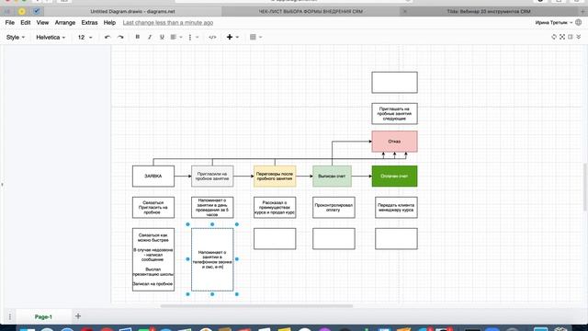
Task: Select the Page-1 tab
Action: pyautogui.click(x=43, y=316)
